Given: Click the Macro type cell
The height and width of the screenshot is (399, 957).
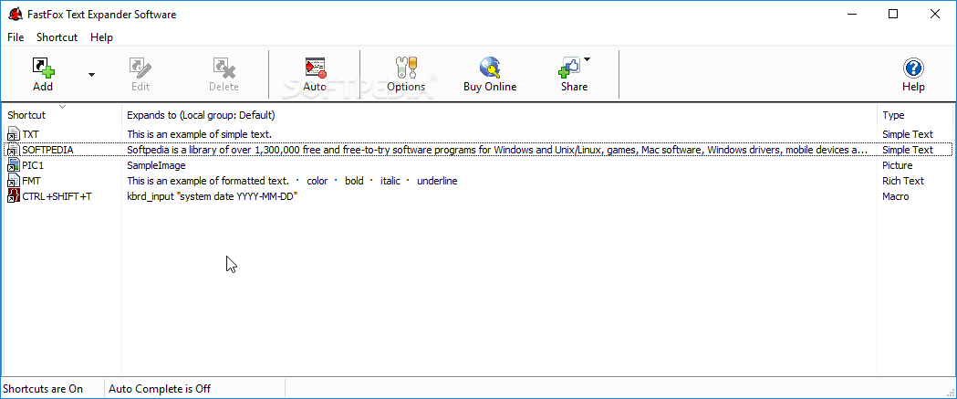Looking at the screenshot, I should pos(895,196).
